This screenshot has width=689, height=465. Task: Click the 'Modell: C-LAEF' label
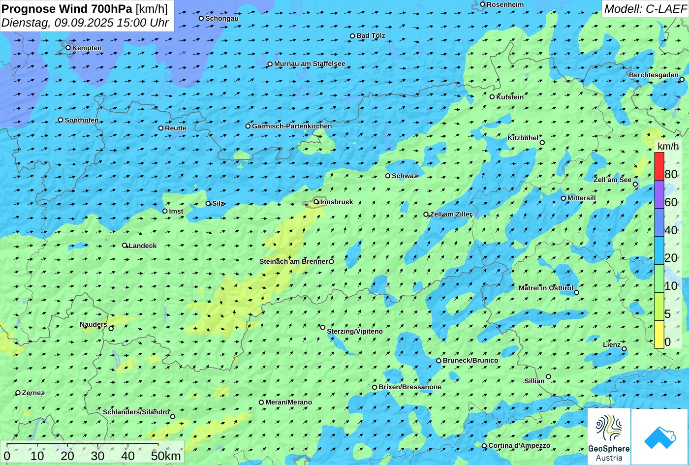point(645,8)
